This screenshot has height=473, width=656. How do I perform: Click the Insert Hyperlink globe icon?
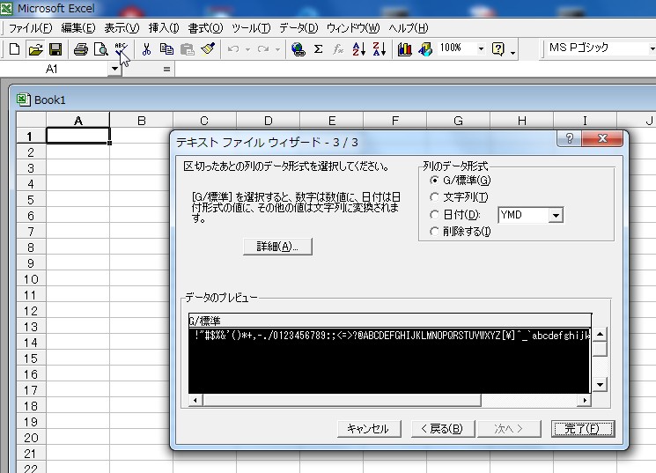point(298,49)
